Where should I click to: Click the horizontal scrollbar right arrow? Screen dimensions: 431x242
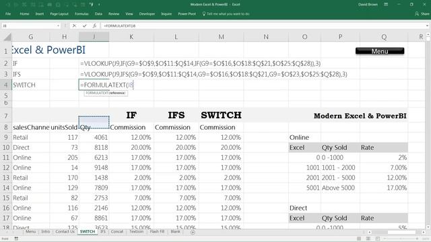point(424,232)
